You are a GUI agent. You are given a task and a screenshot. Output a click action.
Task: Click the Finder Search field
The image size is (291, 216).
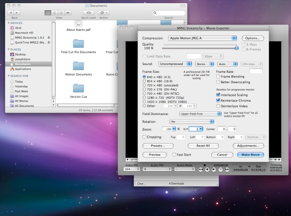[x=168, y=13]
